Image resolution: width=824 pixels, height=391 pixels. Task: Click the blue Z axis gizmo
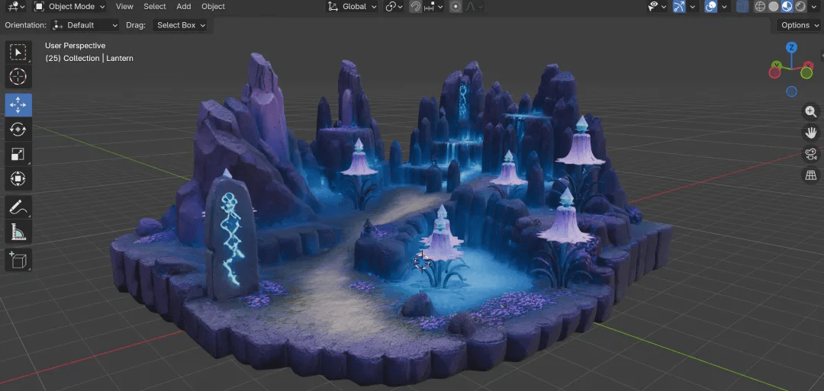point(791,48)
